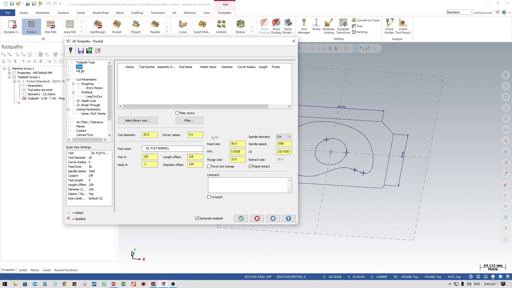
Task: Click the tool list horizontal scrollbar
Action: pyautogui.click(x=204, y=106)
